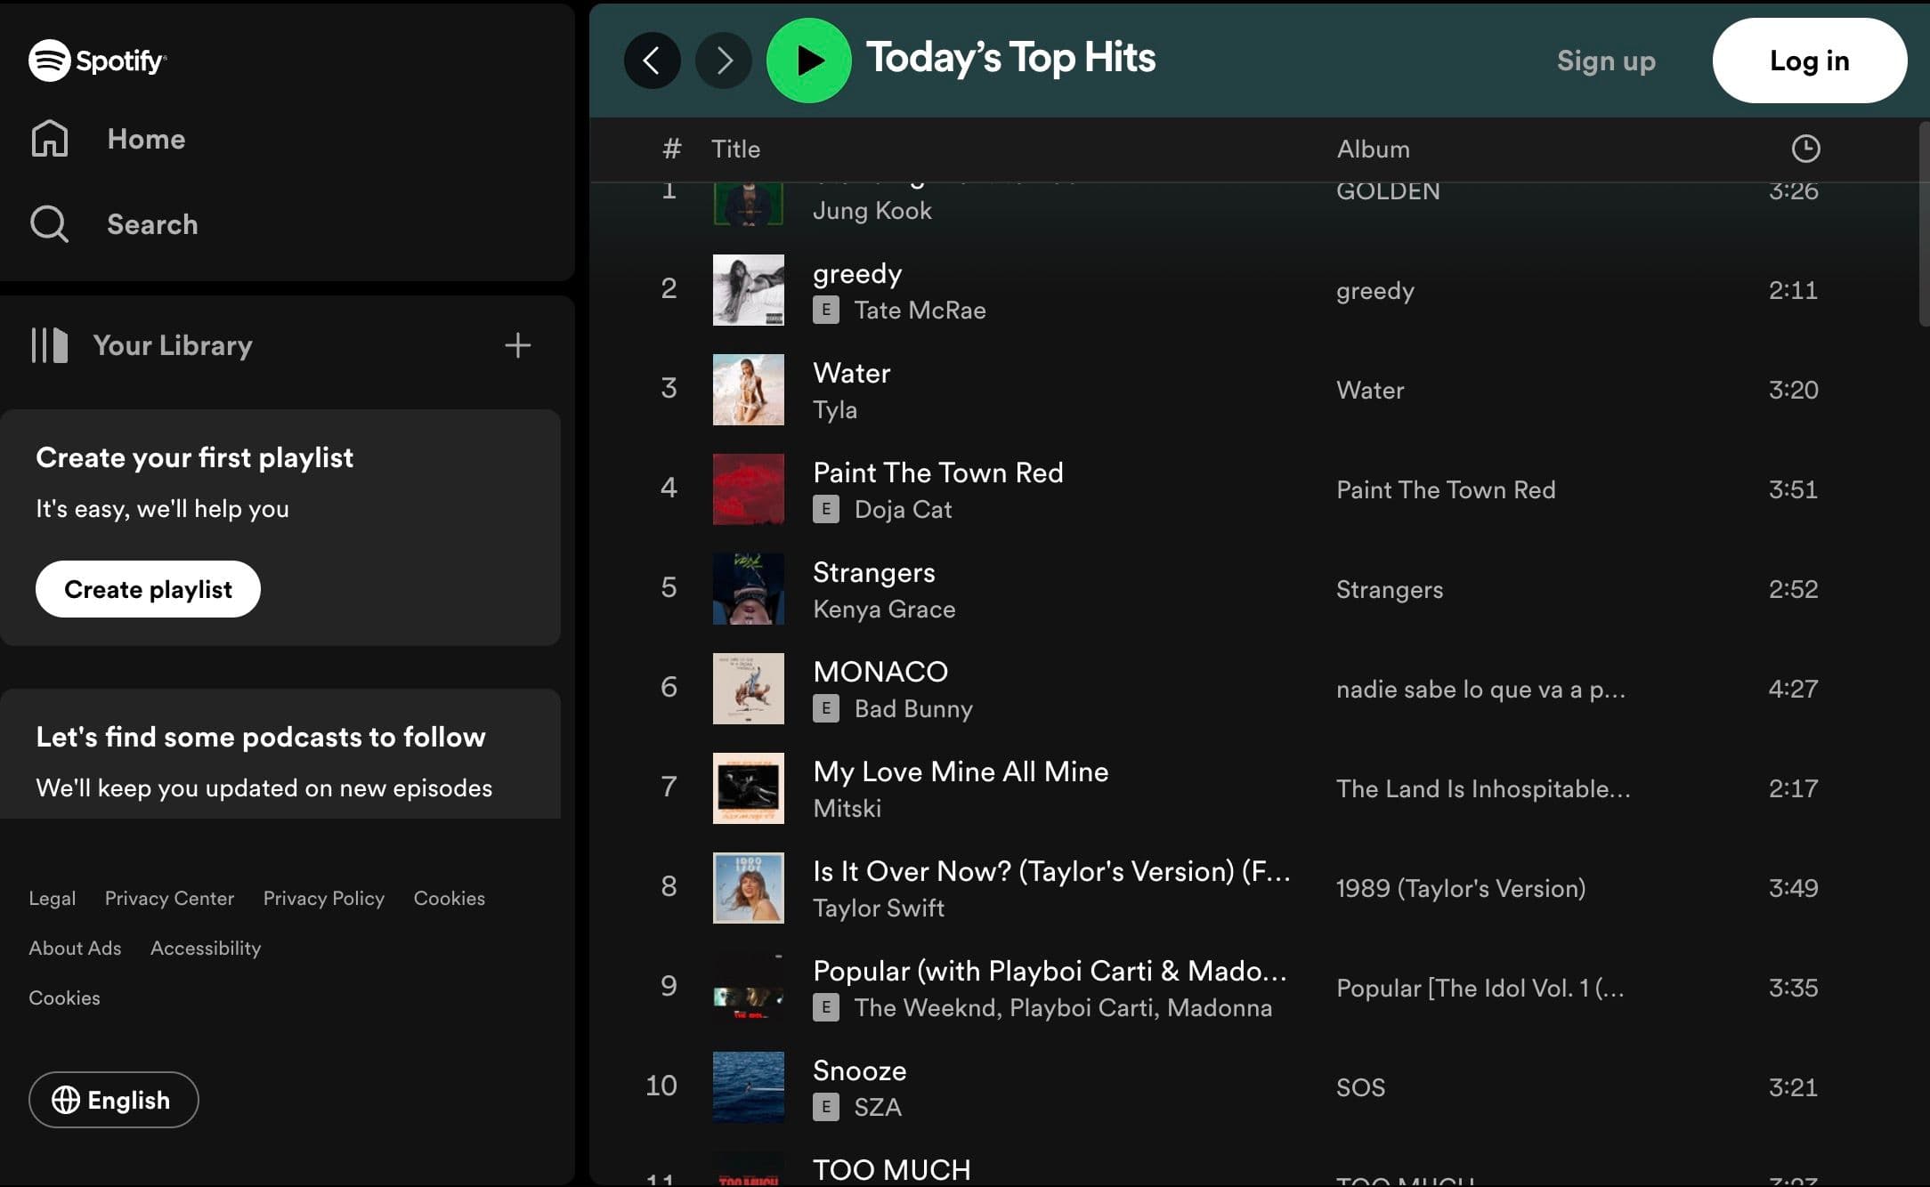Select the Water album thumbnail by Tyla
Viewport: 1930px width, 1187px height.
(x=748, y=390)
